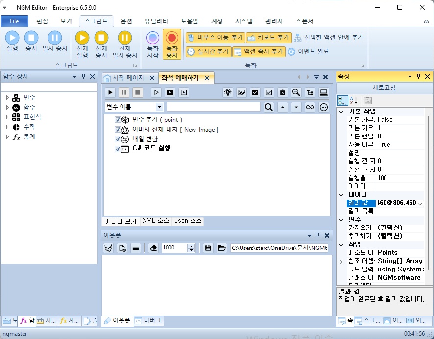Toggle checkbox for 변수 추가 ( point )
Screen dimensions: 434x339
pos(118,120)
